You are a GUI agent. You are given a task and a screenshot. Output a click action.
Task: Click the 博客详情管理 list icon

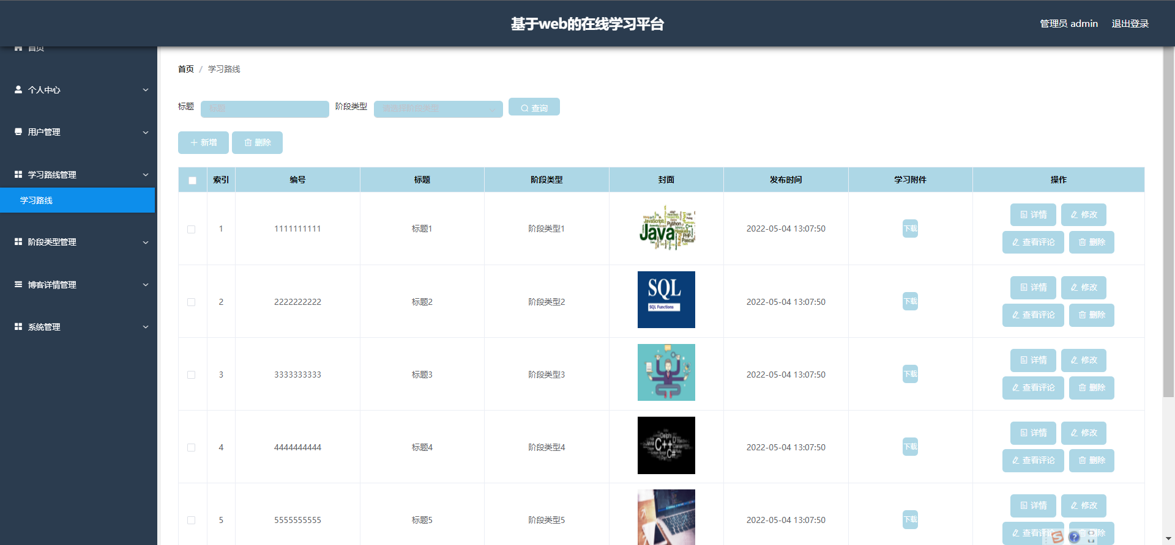[18, 284]
